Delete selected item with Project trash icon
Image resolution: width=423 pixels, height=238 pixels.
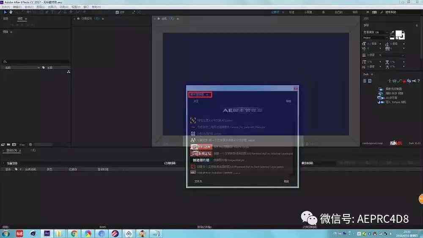(30, 145)
